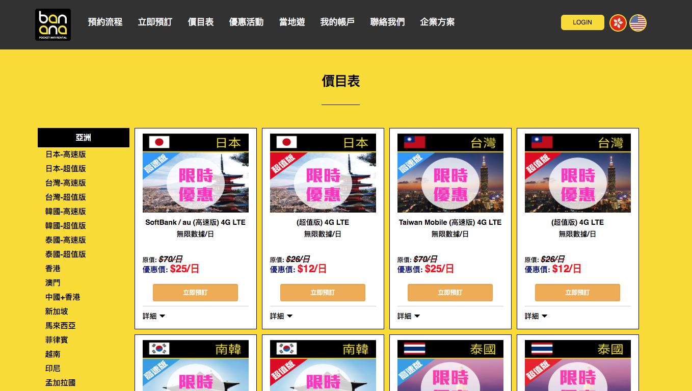Click 'SoftBank / au (高速版) 4G LTE' title

click(196, 222)
